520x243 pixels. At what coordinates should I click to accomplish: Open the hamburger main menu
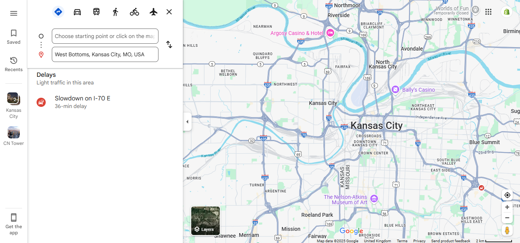(14, 13)
